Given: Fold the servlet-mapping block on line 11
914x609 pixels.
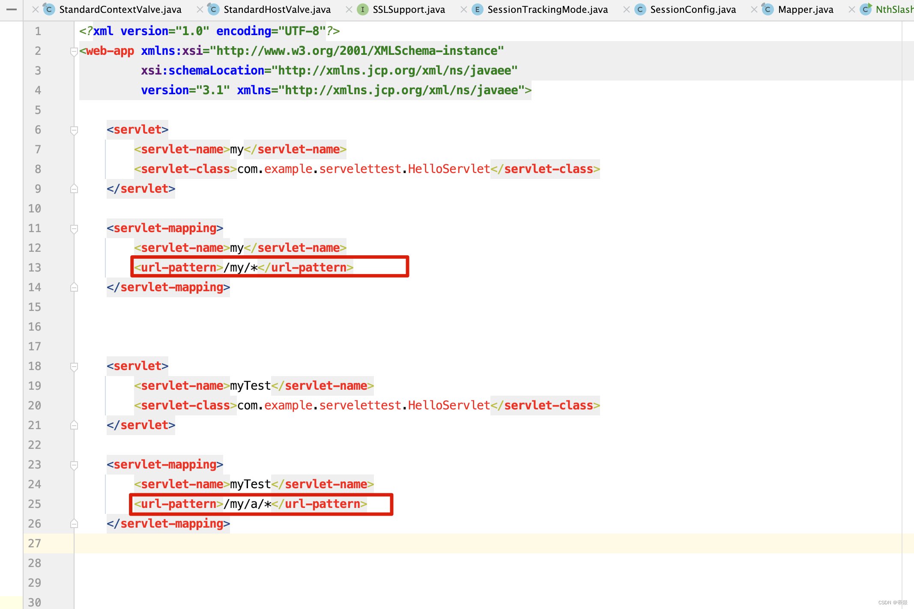Looking at the screenshot, I should pos(74,229).
